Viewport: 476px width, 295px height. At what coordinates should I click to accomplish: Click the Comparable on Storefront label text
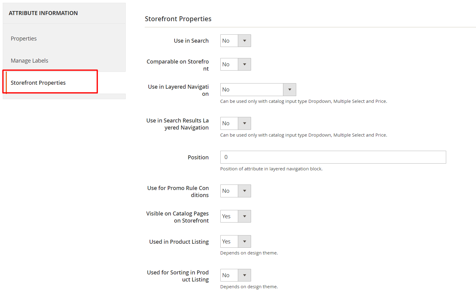pos(178,65)
